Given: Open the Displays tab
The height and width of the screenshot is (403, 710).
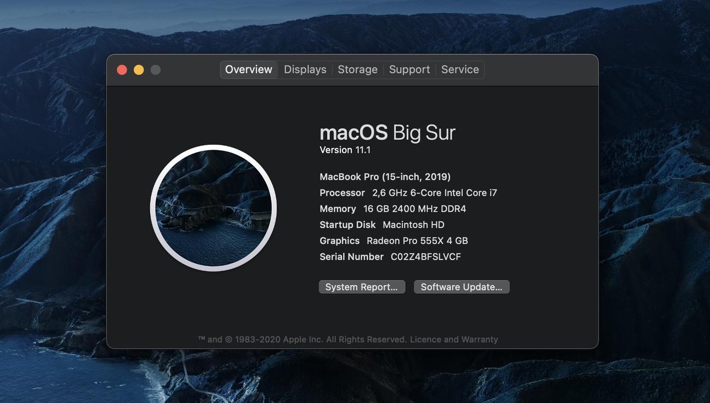Looking at the screenshot, I should coord(305,69).
